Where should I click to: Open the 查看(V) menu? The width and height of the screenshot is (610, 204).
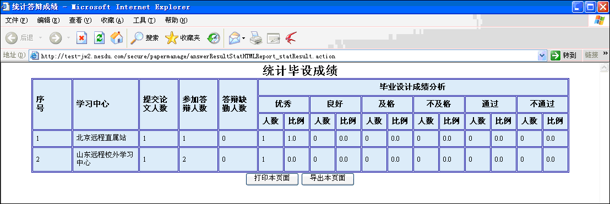[80, 20]
